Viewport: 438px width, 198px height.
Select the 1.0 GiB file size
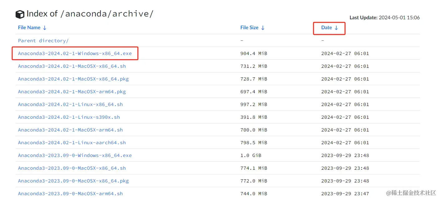(x=251, y=155)
